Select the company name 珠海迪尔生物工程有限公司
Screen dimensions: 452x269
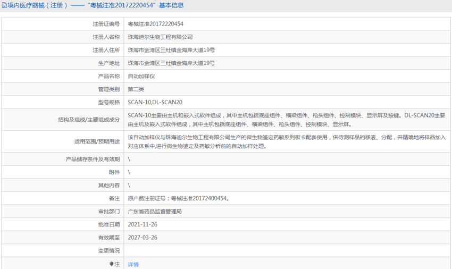160,37
